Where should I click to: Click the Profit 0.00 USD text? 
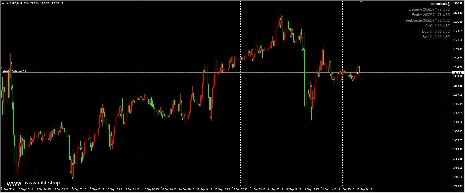click(x=438, y=26)
